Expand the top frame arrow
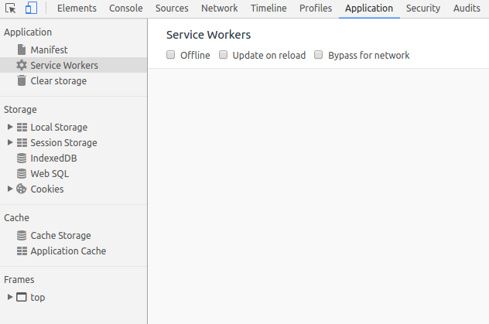The image size is (489, 324). coord(10,297)
